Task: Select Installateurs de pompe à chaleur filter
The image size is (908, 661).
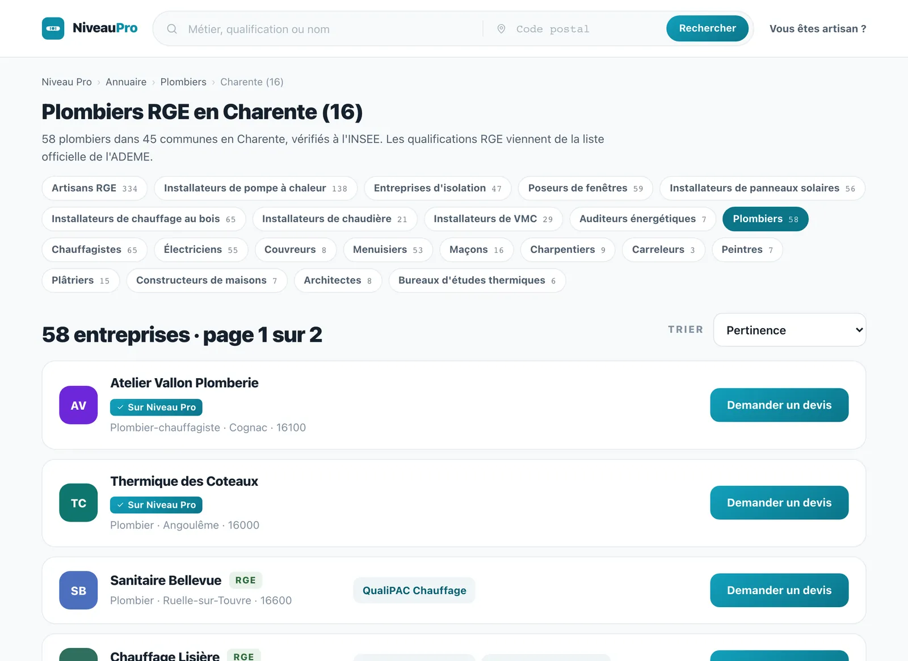Action: [255, 188]
